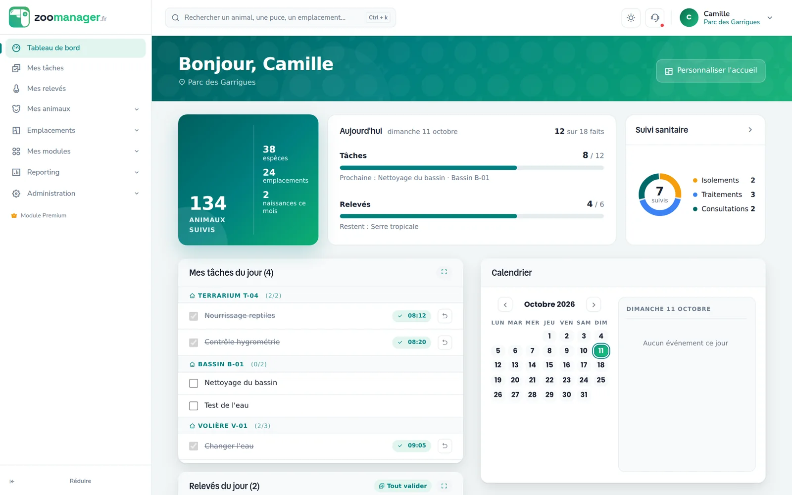Screen dimensions: 792x495
Task: Click the Mes modules grid icon
Action: pos(16,151)
